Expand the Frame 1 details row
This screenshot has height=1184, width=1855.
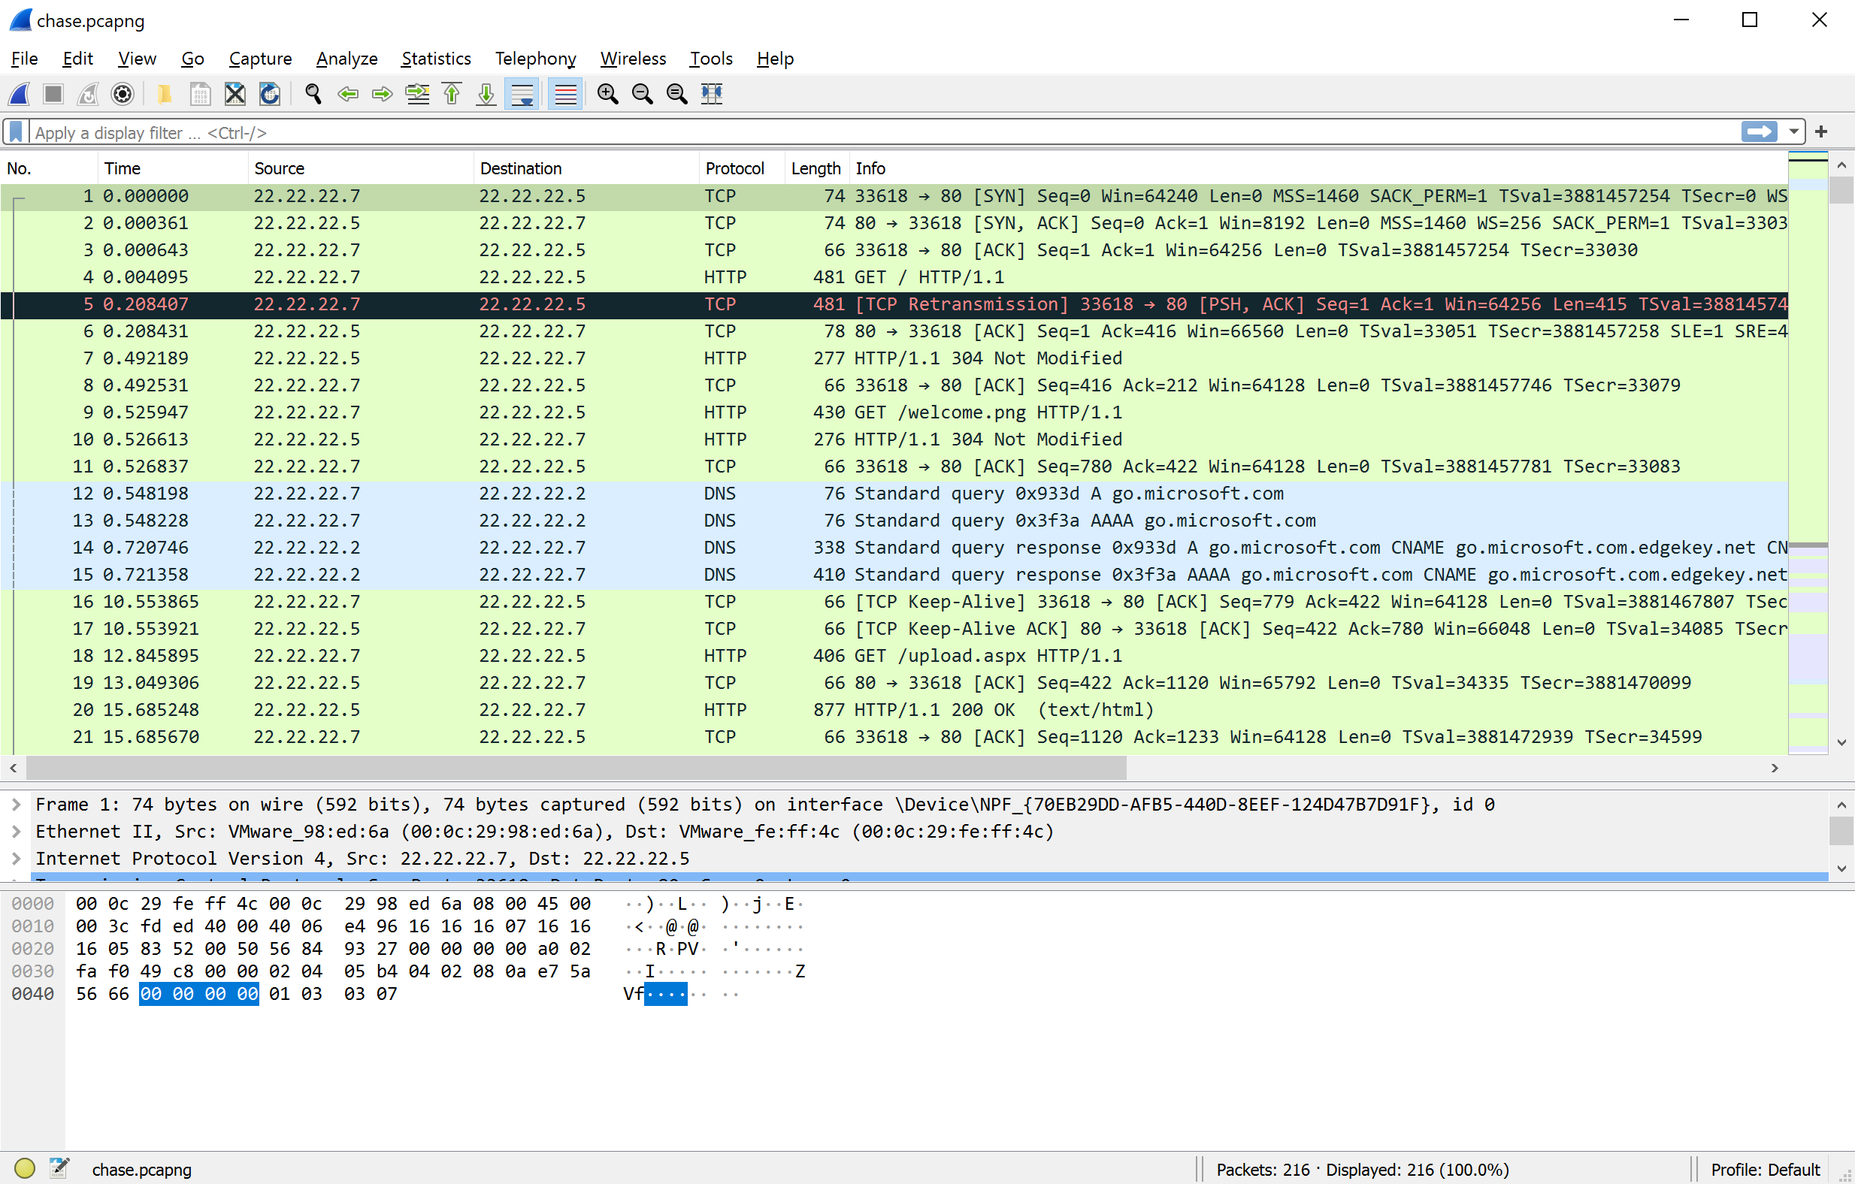[17, 805]
